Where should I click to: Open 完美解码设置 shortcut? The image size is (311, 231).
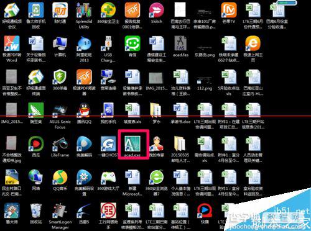(x=84, y=177)
